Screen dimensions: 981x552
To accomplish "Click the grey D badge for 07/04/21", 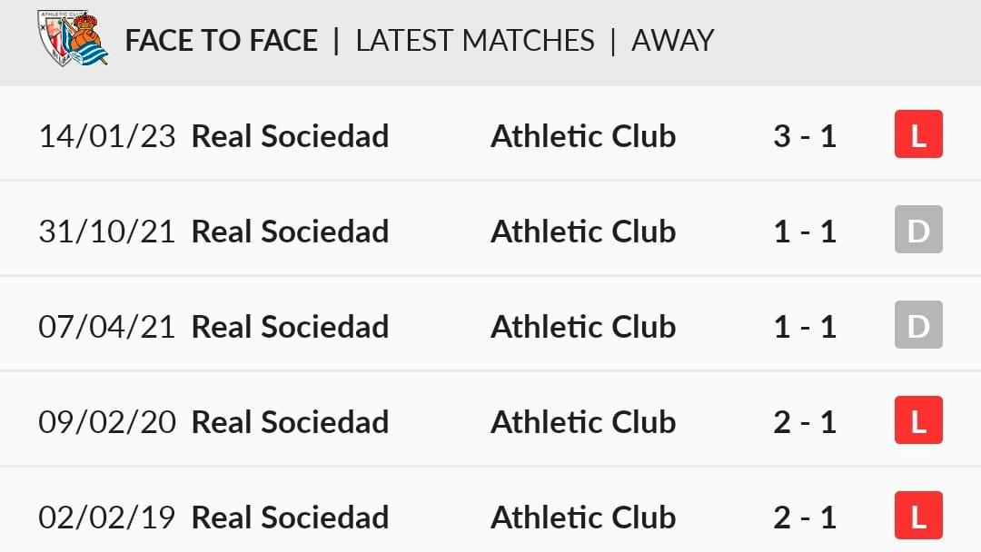I will (x=918, y=325).
